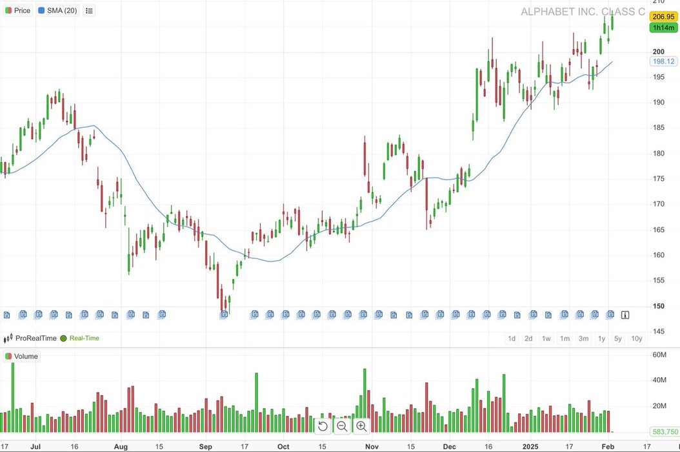Click the Jul label on the time axis
This screenshot has height=452, width=680.
[x=35, y=446]
